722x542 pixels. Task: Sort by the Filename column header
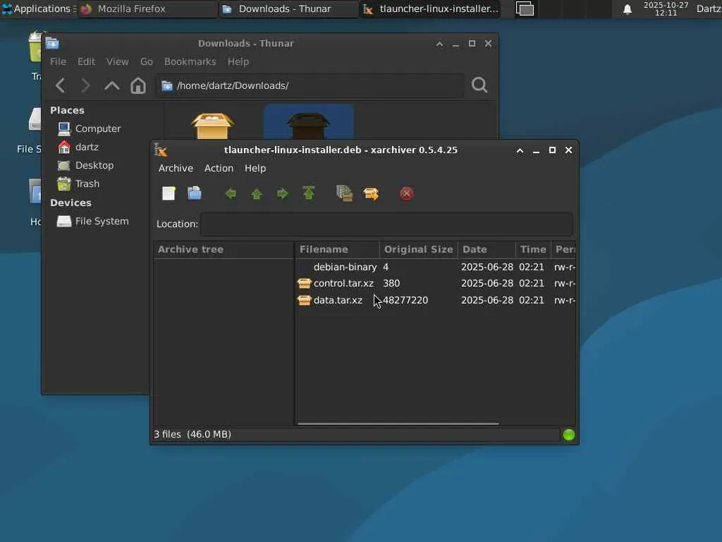coord(338,249)
